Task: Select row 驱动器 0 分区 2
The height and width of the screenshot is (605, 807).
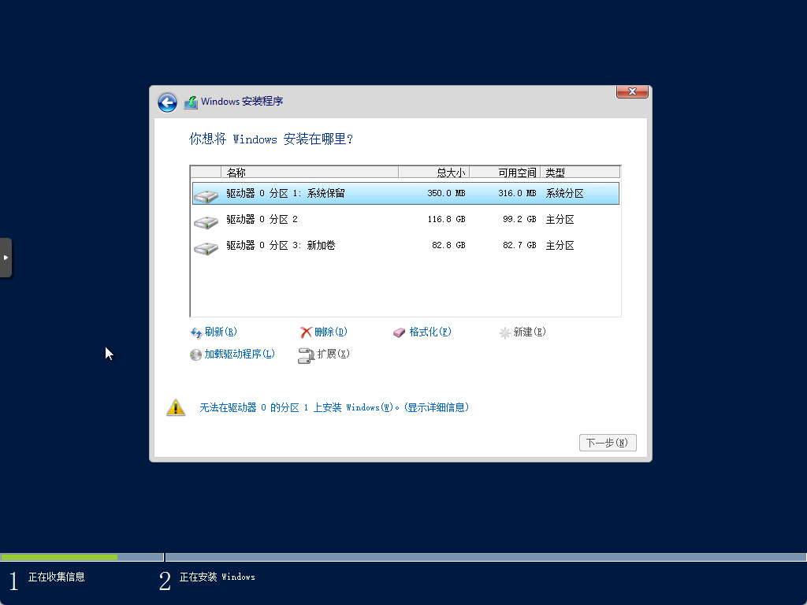Action: tap(406, 220)
